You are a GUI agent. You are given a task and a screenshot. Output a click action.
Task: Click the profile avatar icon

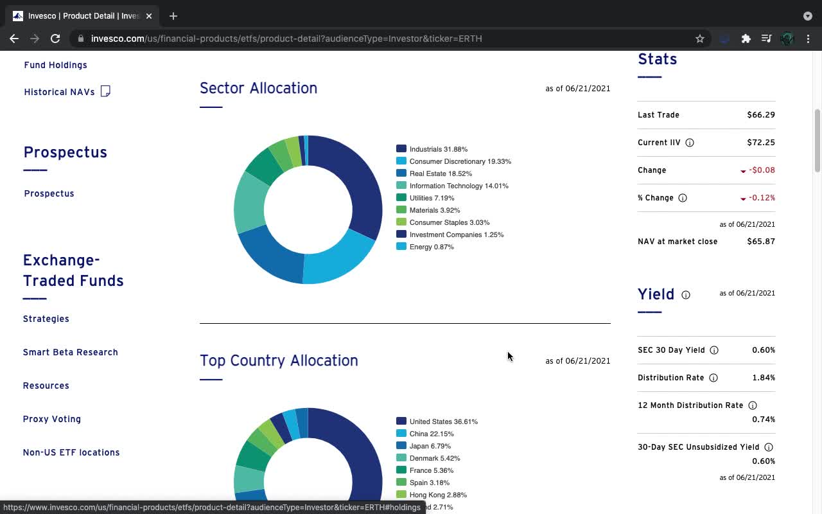pos(787,39)
